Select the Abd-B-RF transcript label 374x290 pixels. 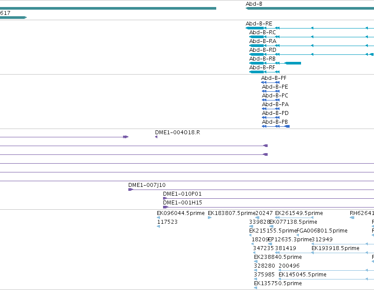tap(262, 68)
